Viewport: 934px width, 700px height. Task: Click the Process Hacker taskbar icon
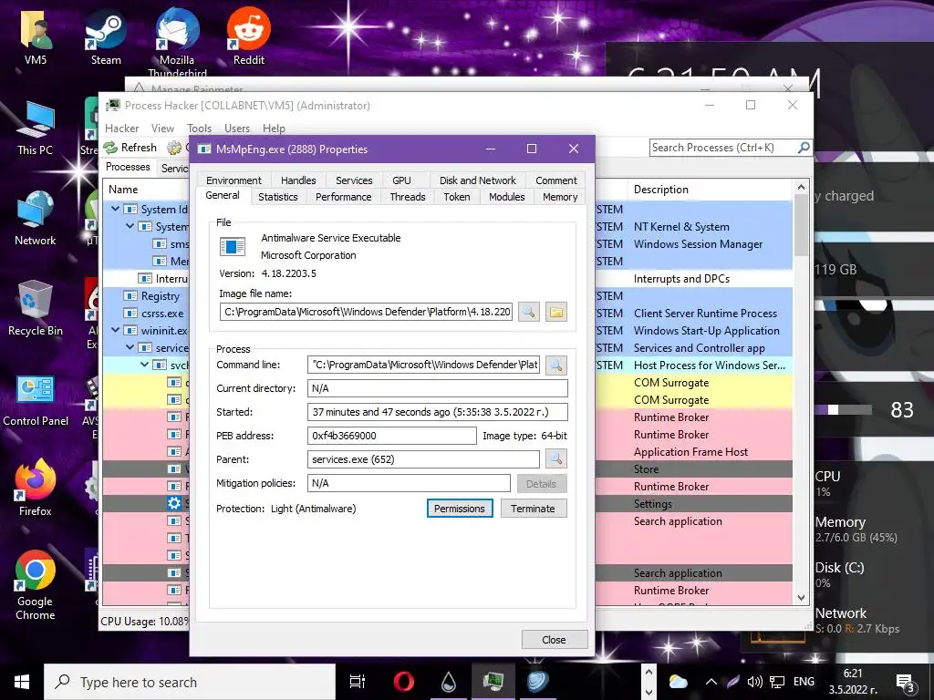pos(493,682)
